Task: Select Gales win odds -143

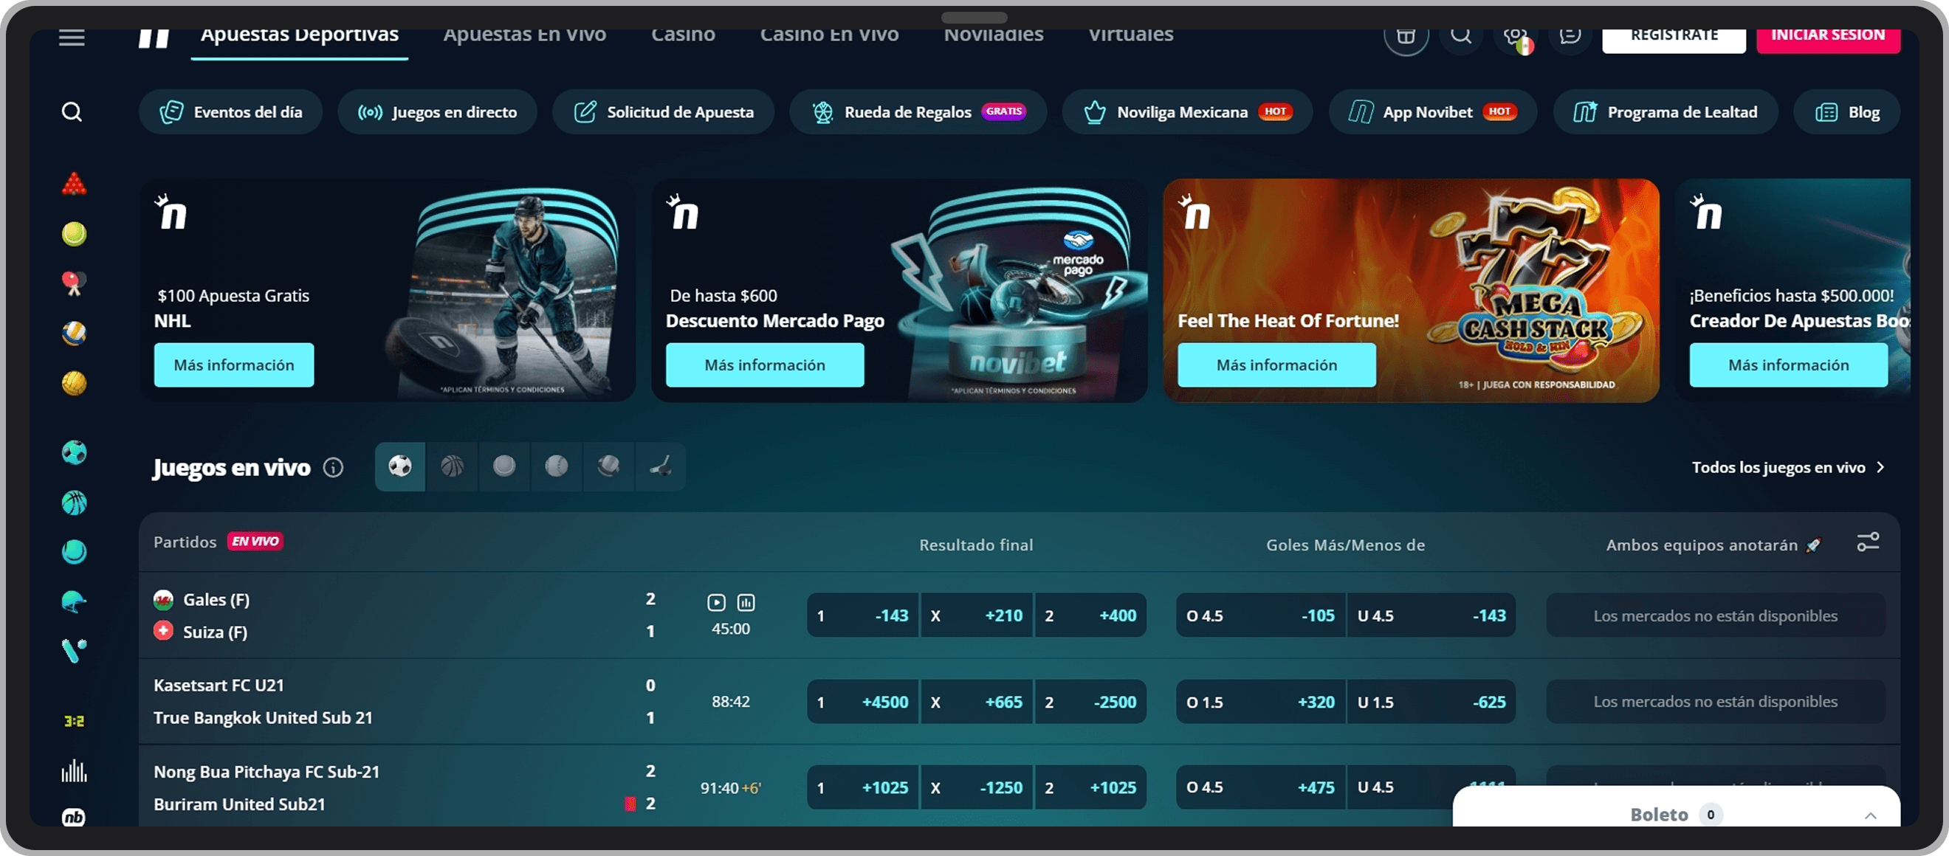Action: point(862,615)
